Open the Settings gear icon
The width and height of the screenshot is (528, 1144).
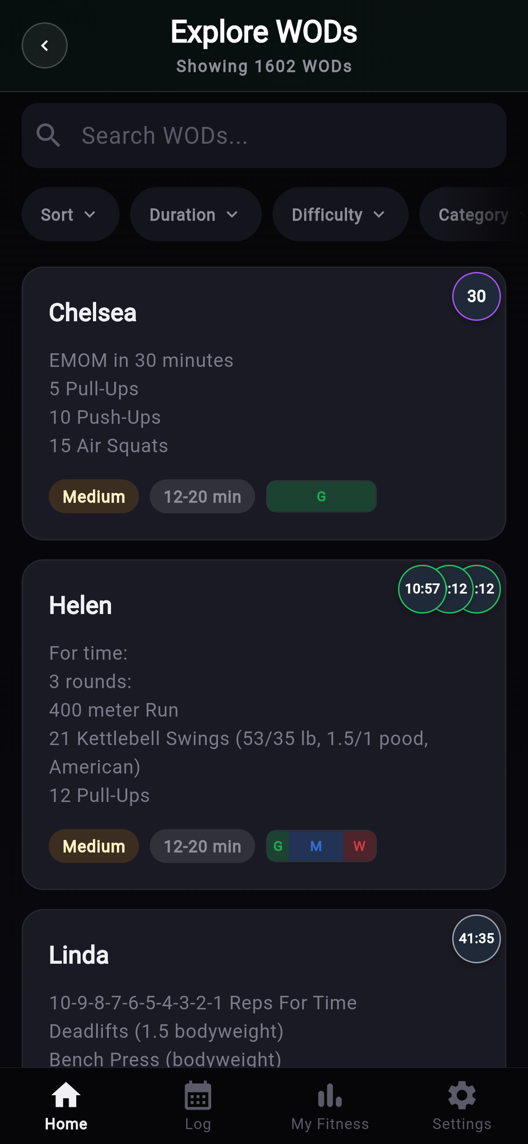point(462,1095)
